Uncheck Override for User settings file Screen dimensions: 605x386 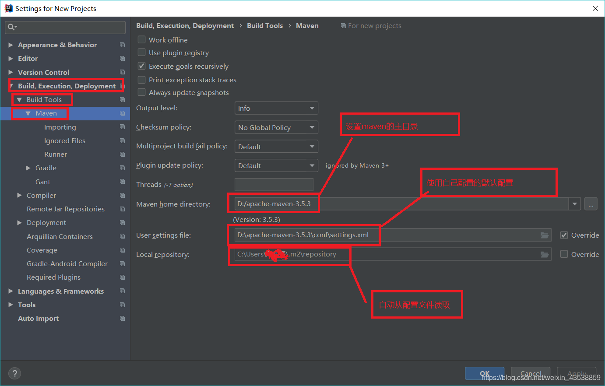pyautogui.click(x=564, y=235)
